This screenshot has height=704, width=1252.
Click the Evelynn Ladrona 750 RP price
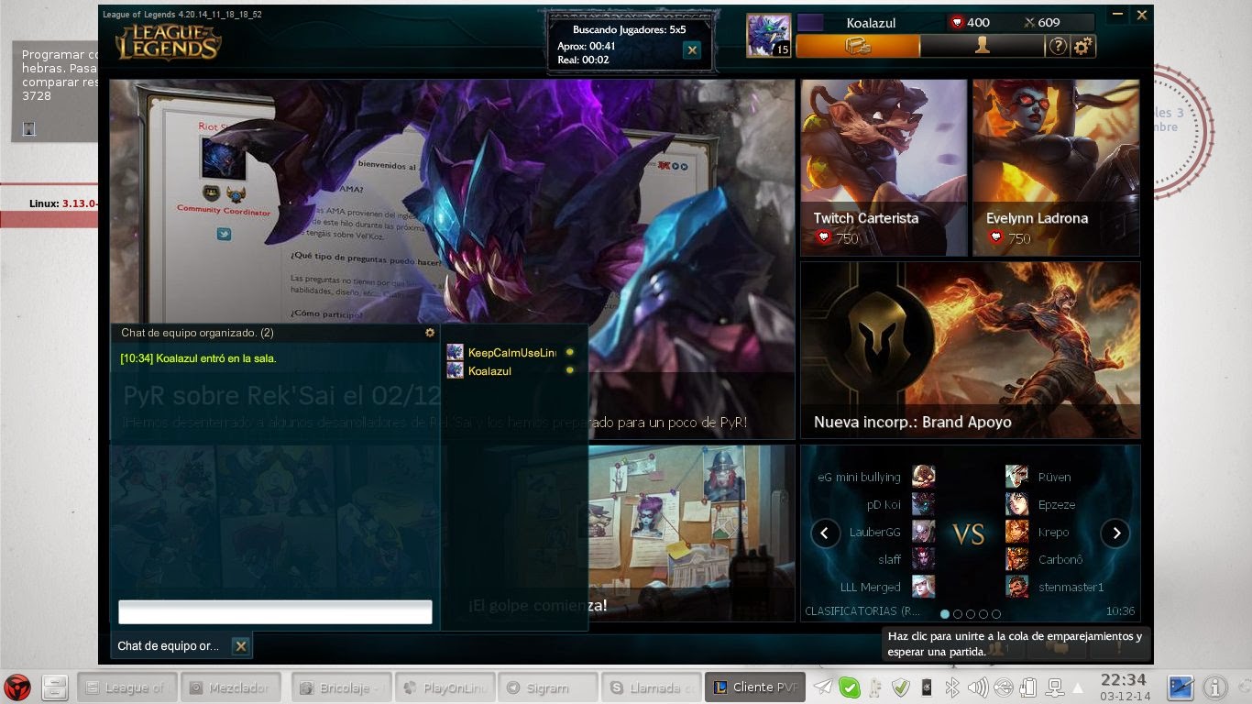(1009, 238)
